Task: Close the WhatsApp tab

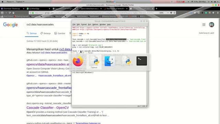Action: pos(49,9)
